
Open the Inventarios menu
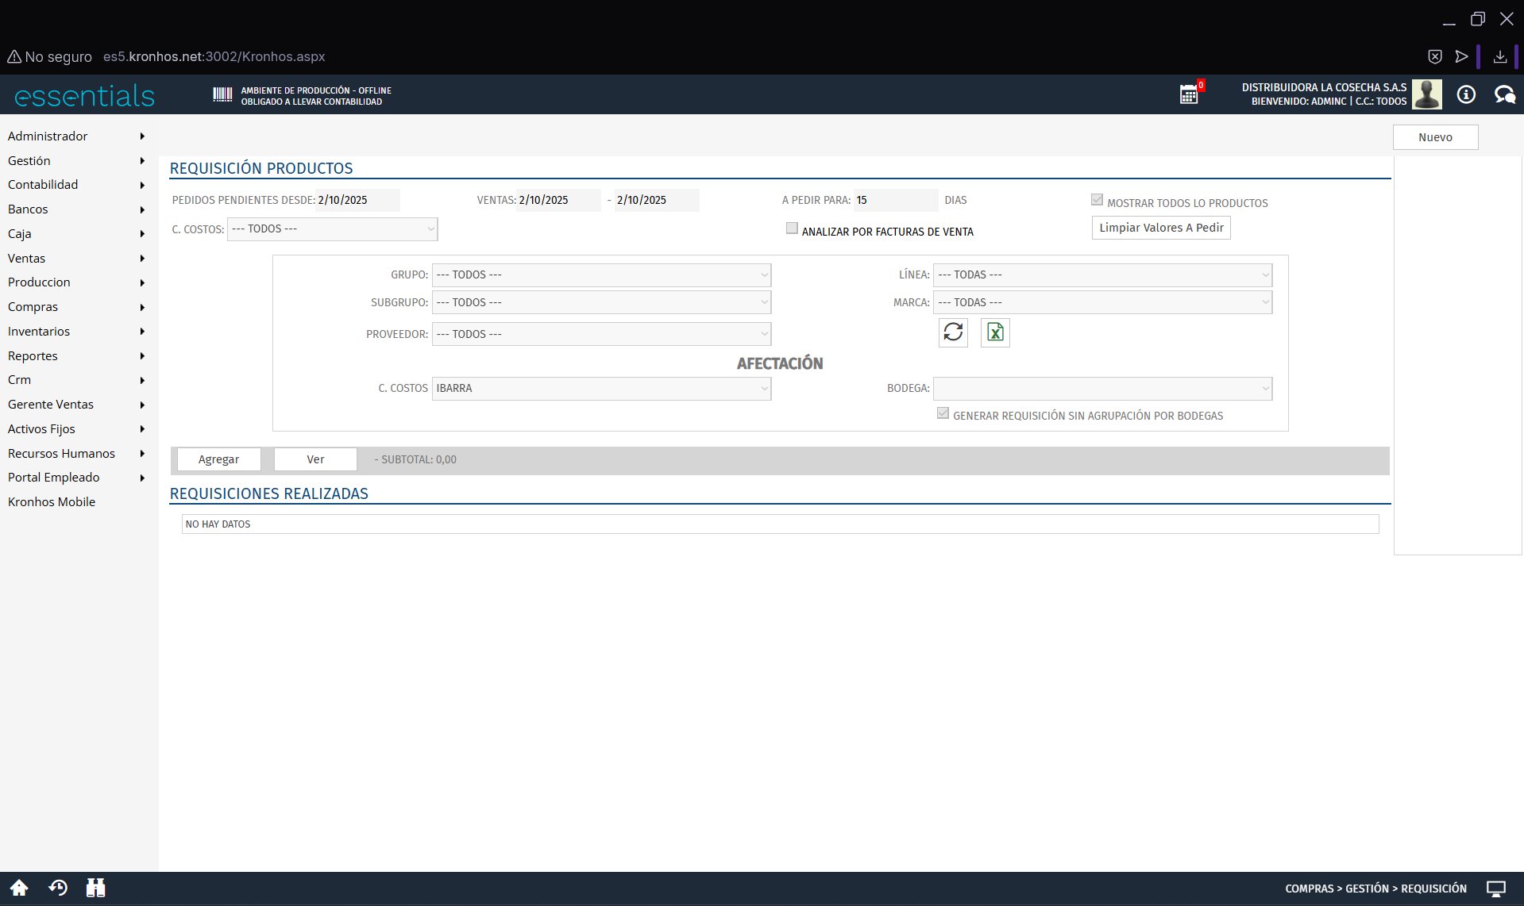pos(39,332)
